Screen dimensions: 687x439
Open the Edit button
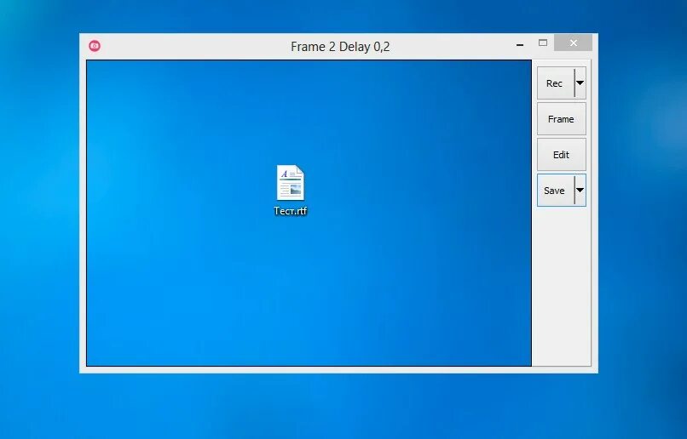pos(561,155)
